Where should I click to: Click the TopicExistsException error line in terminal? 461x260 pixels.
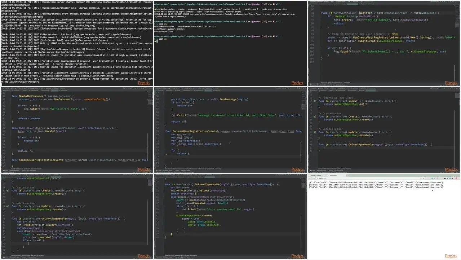click(x=225, y=15)
